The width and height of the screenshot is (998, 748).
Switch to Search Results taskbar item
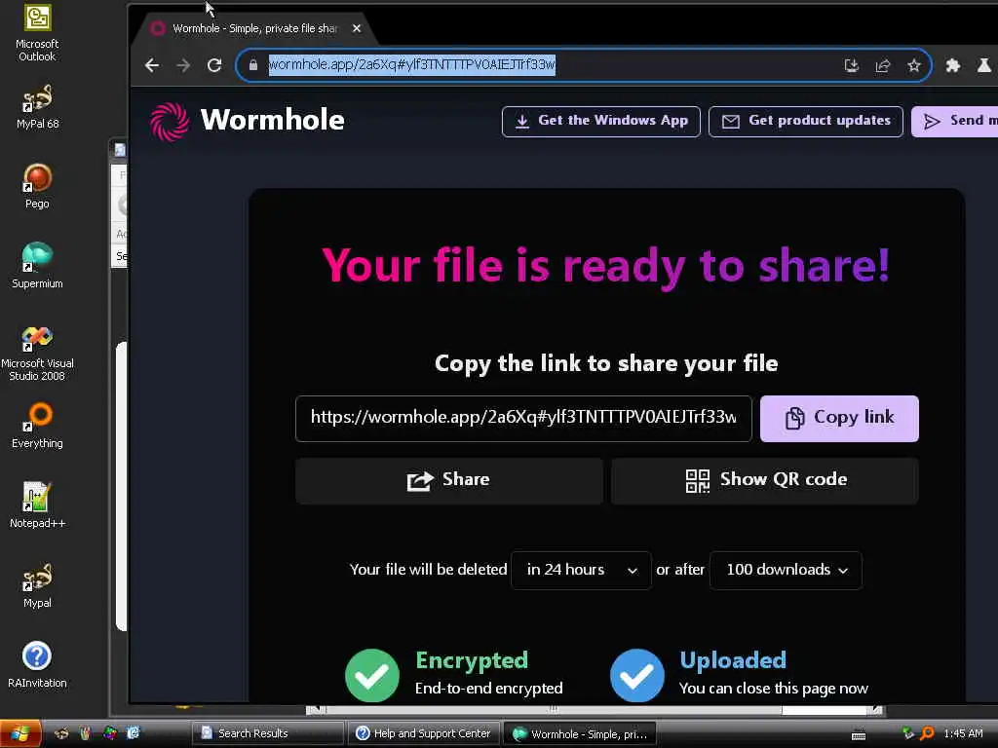(x=267, y=733)
